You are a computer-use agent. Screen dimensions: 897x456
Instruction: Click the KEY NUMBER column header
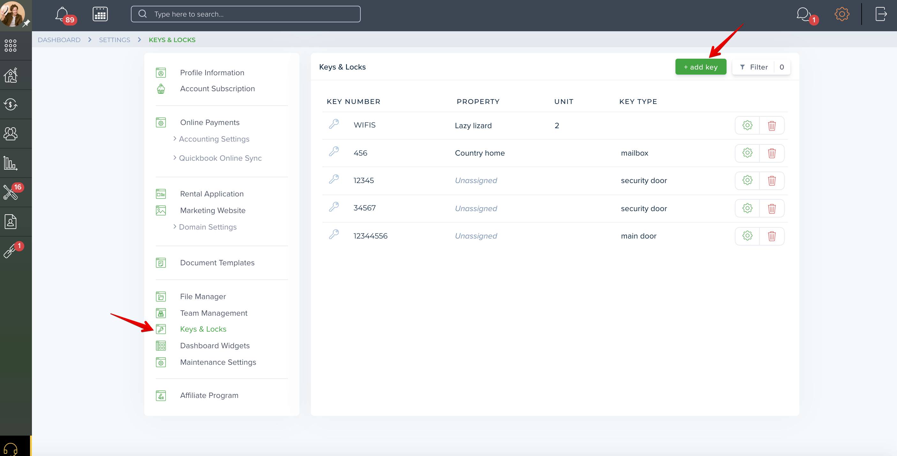pos(353,102)
